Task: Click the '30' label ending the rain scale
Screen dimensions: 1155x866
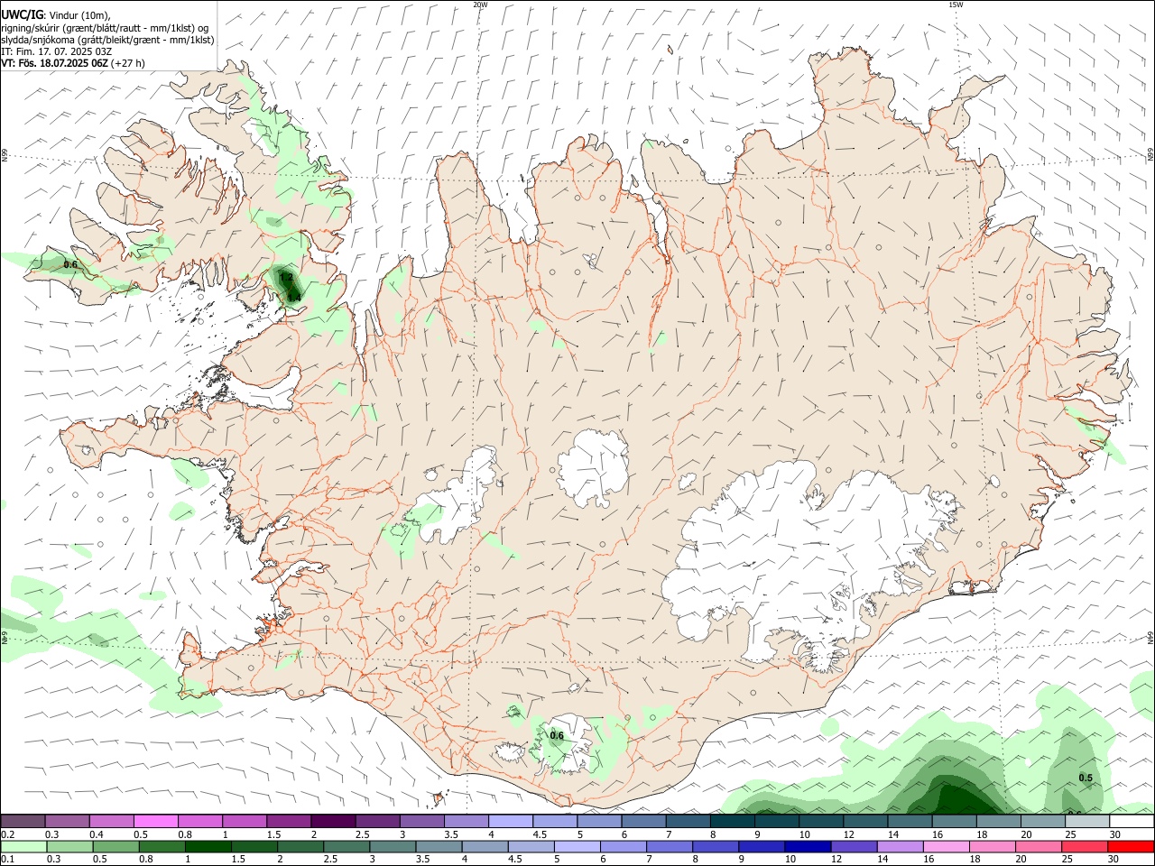Action: pos(1113,860)
